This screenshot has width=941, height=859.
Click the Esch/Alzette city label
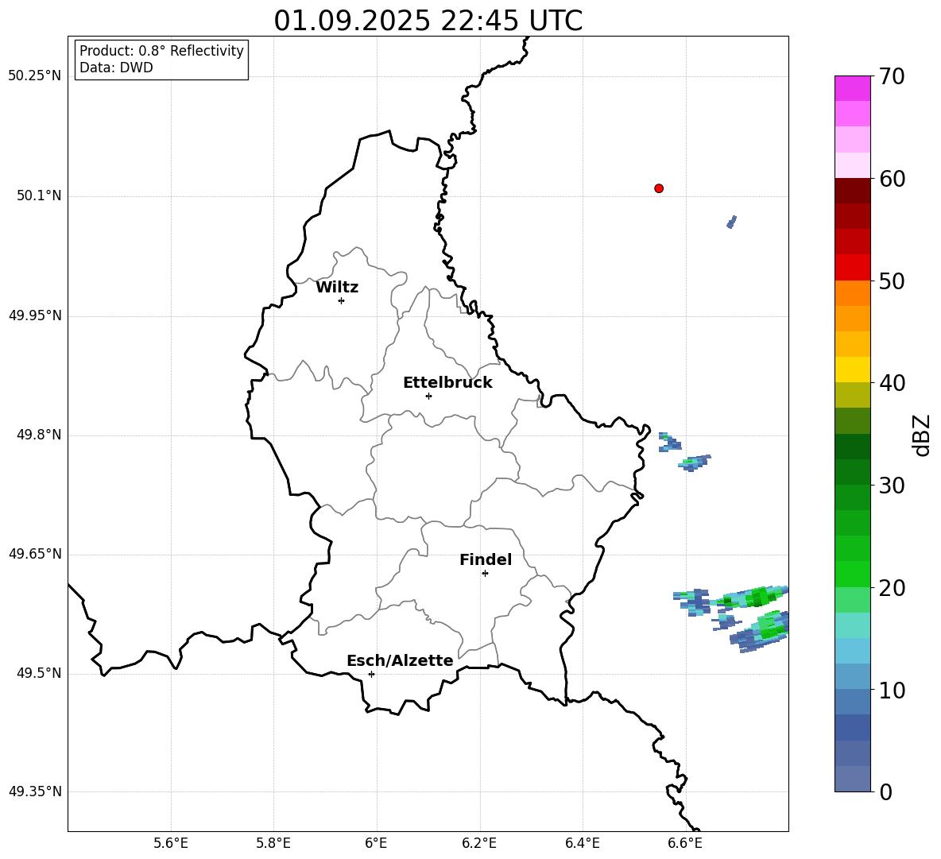[400, 661]
